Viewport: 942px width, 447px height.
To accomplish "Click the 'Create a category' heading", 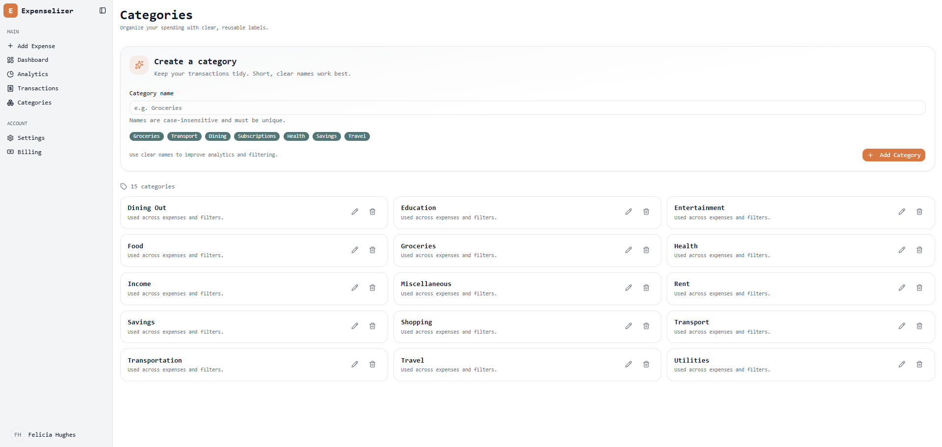I will (x=195, y=61).
